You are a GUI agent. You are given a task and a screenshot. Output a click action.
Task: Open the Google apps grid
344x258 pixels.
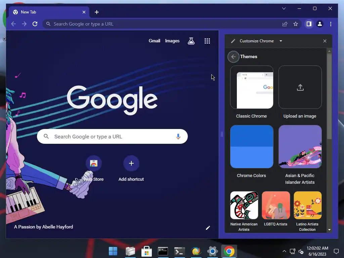tap(207, 41)
